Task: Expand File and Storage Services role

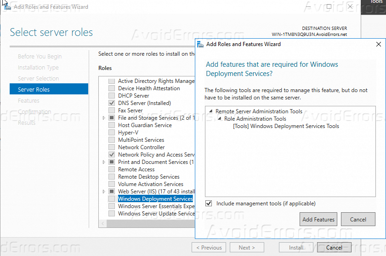Action: click(x=104, y=118)
